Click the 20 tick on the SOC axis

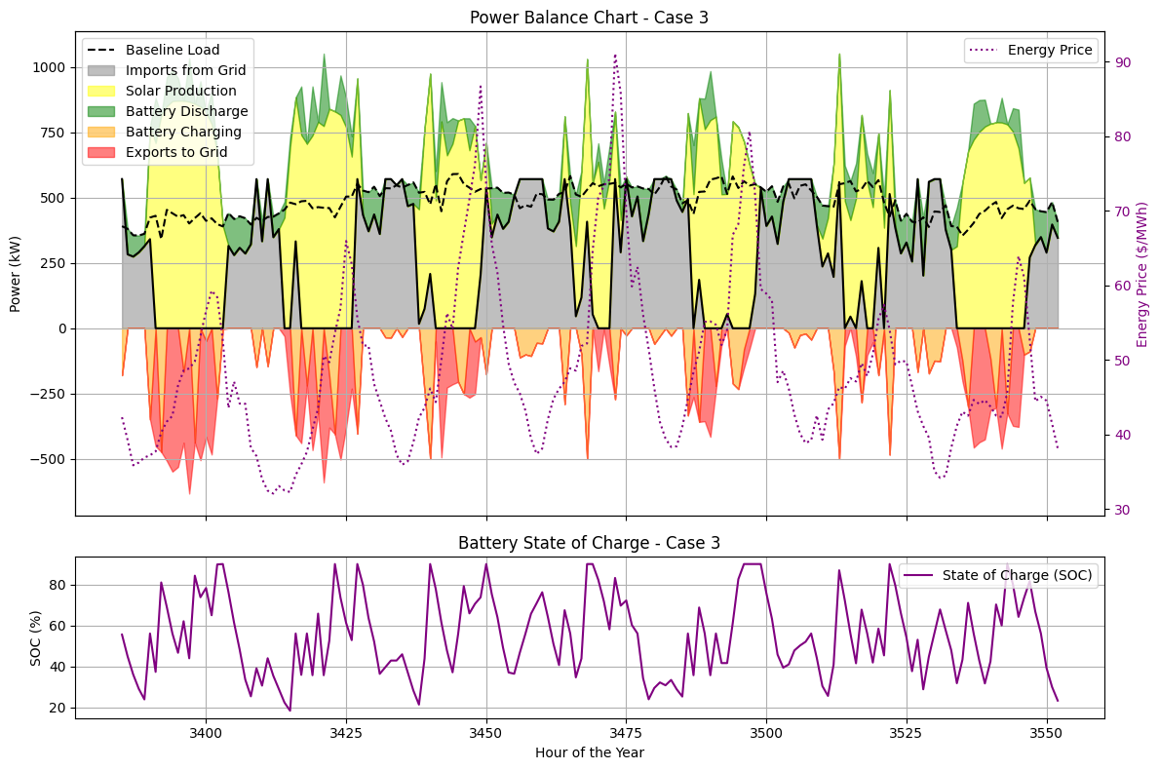coord(58,708)
